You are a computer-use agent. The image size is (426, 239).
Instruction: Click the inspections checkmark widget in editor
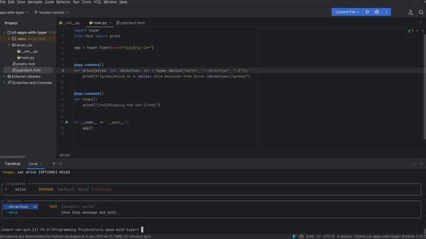coord(410,31)
